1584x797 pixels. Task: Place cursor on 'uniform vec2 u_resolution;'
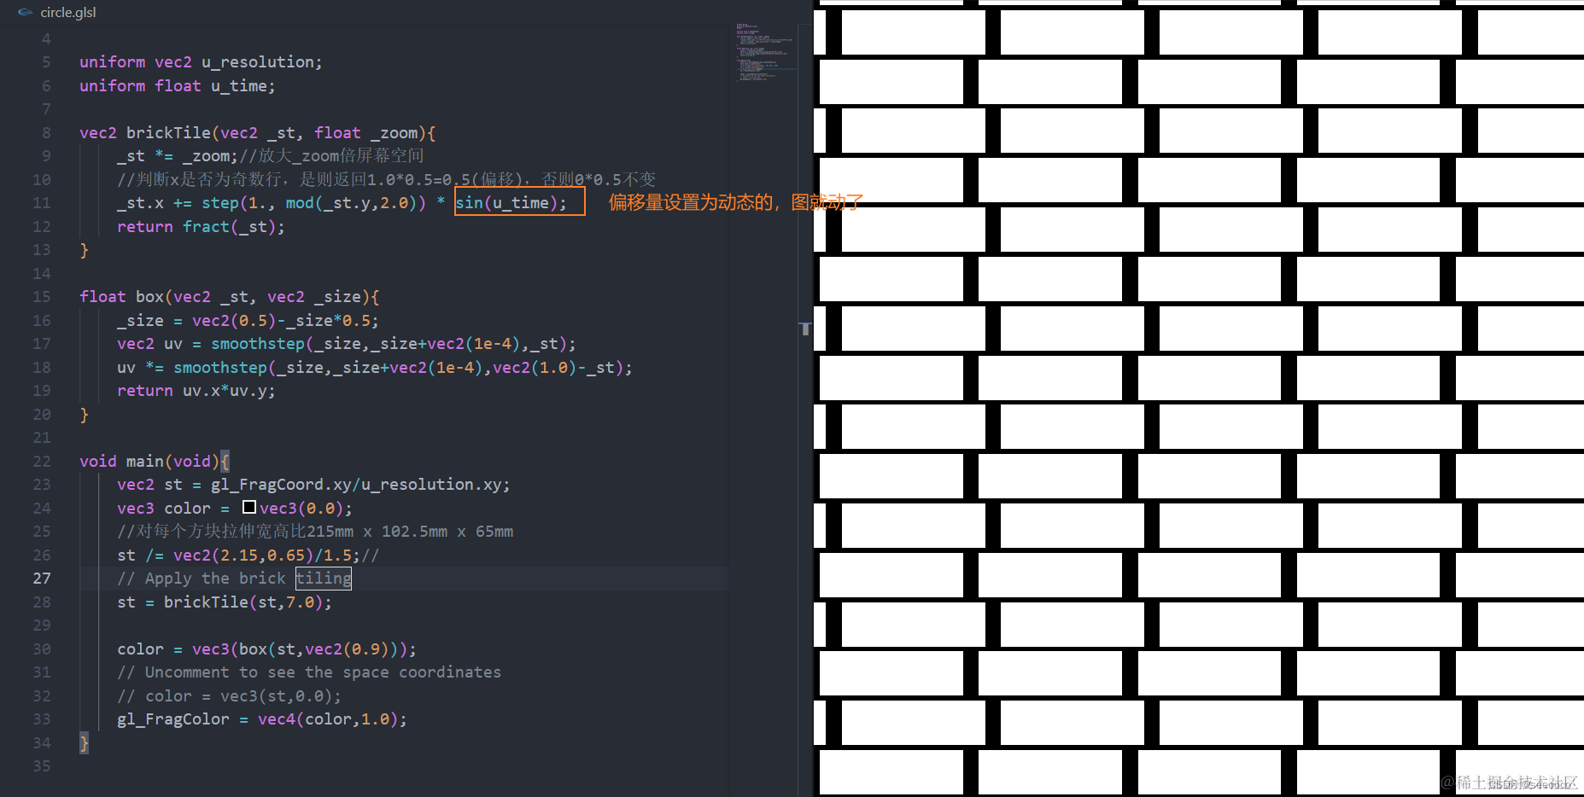point(201,62)
